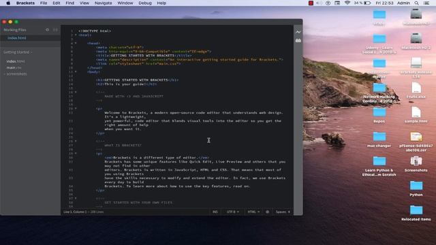Open the Brackets application menu
This screenshot has height=245, width=436.
[x=25, y=3]
